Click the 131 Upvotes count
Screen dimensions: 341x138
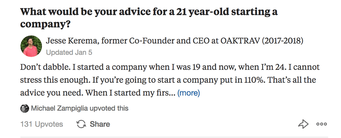[42, 124]
